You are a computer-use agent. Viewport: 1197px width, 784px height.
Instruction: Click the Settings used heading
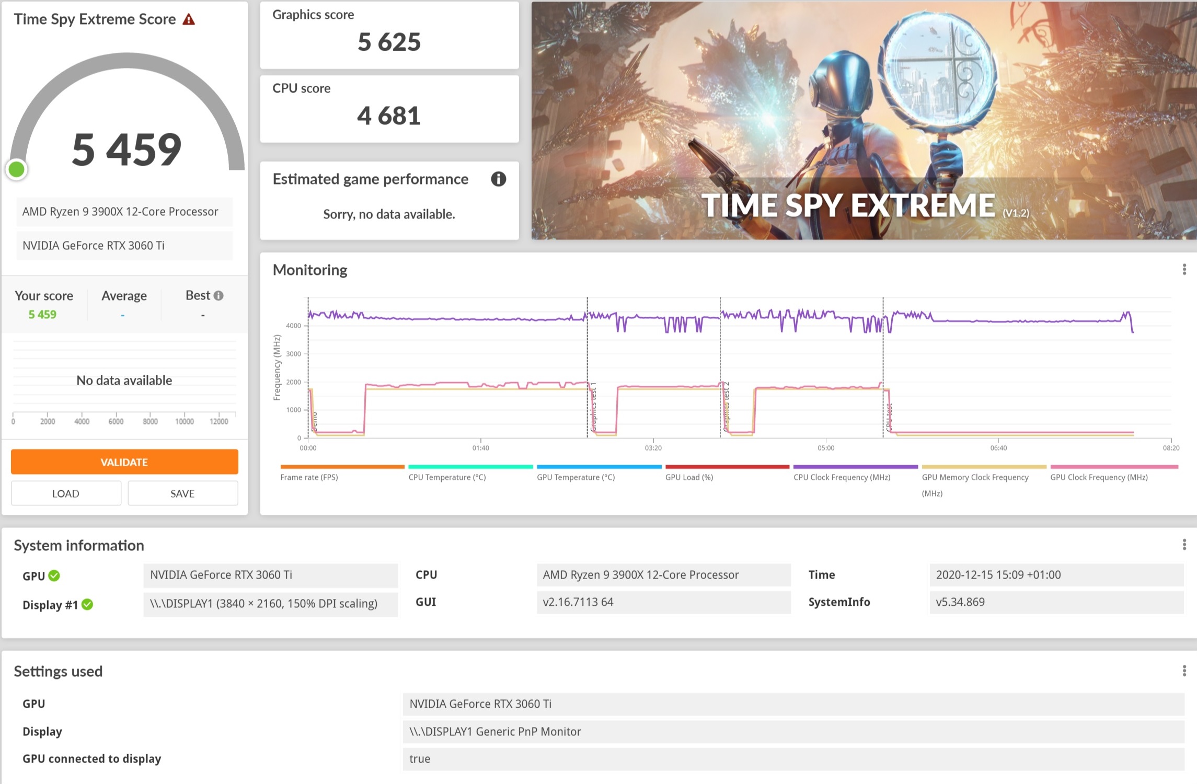[58, 672]
